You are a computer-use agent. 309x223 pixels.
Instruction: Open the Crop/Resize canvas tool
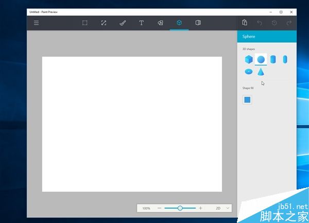click(x=104, y=23)
